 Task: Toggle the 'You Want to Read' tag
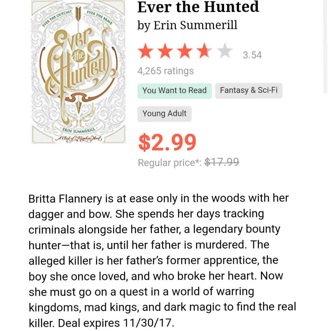(x=174, y=90)
